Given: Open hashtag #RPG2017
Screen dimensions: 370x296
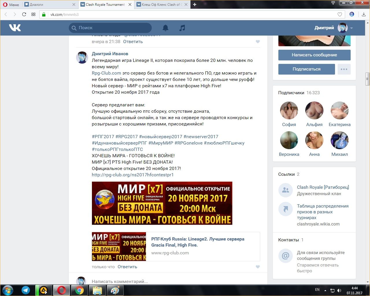Looking at the screenshot, I should [127, 137].
